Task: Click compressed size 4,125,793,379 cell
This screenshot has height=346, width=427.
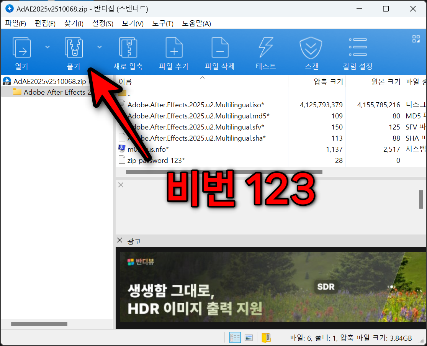Action: coord(321,105)
